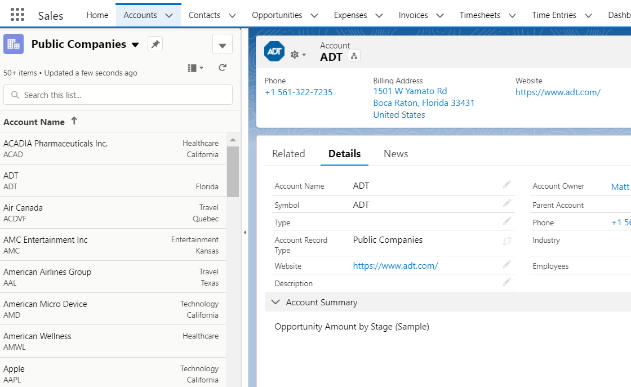
Task: Click the search magnifier icon in list
Action: [15, 95]
